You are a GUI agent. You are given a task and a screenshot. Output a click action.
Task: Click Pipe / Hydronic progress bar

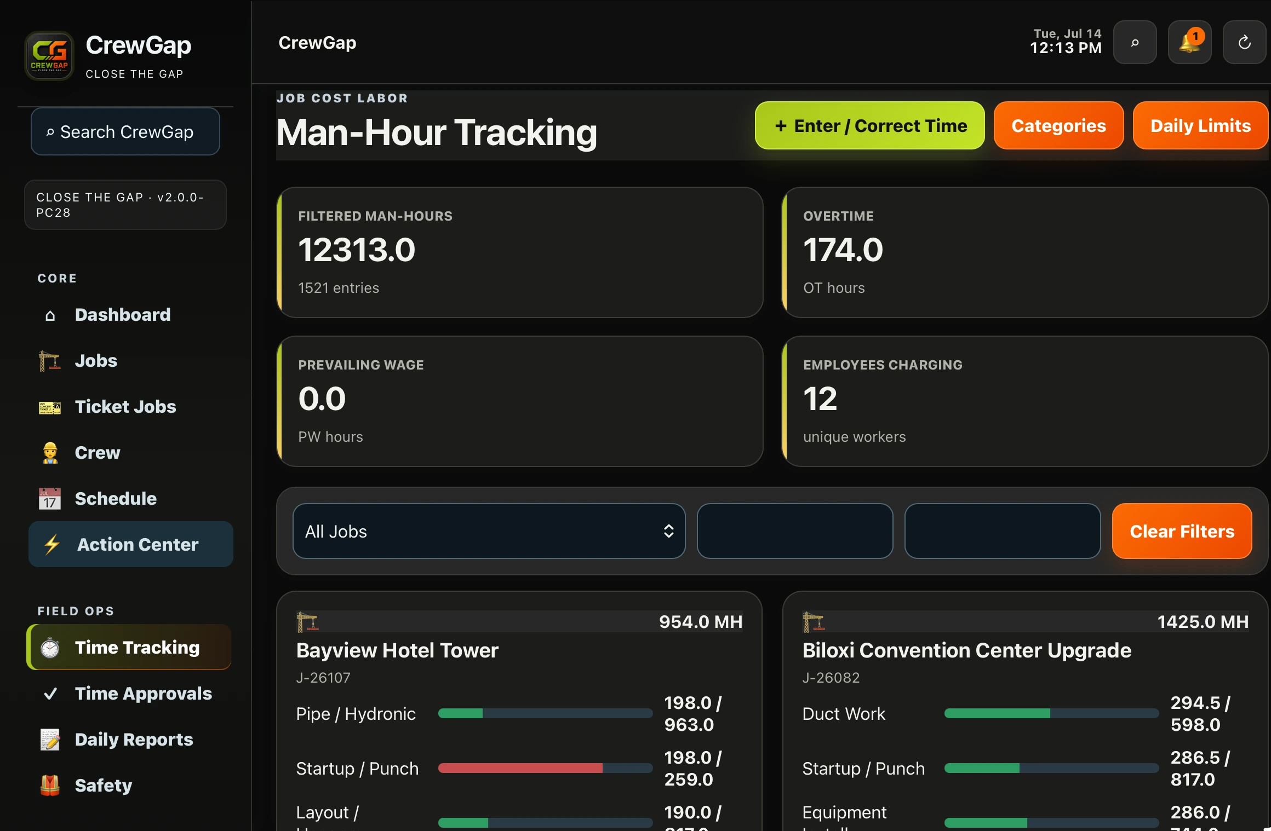(x=545, y=714)
